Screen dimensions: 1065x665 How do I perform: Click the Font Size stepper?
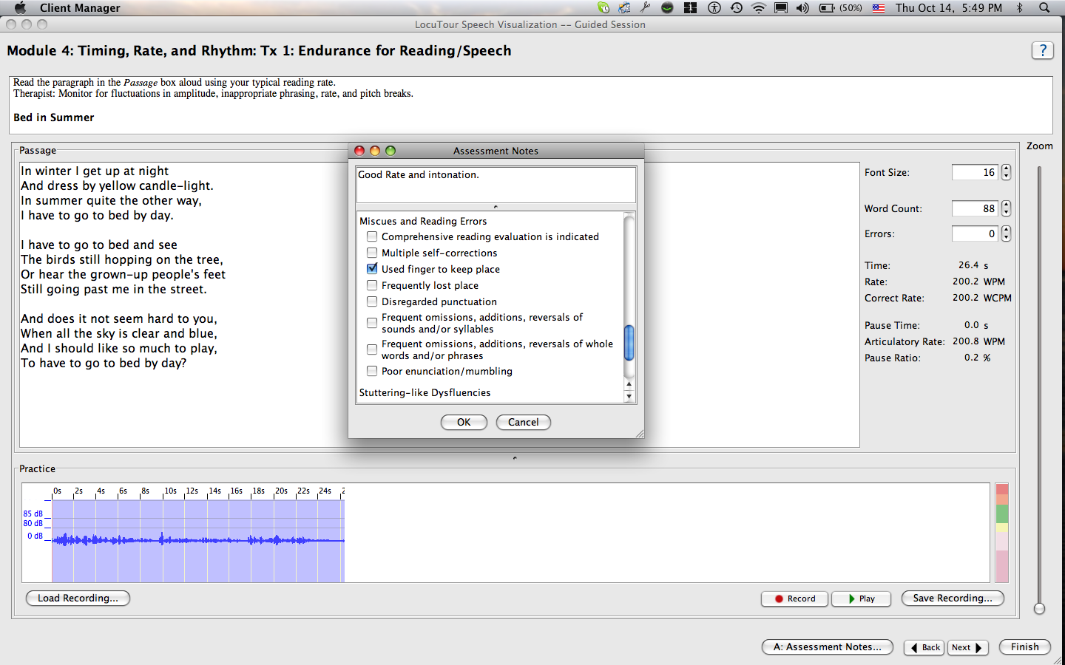tap(1006, 172)
